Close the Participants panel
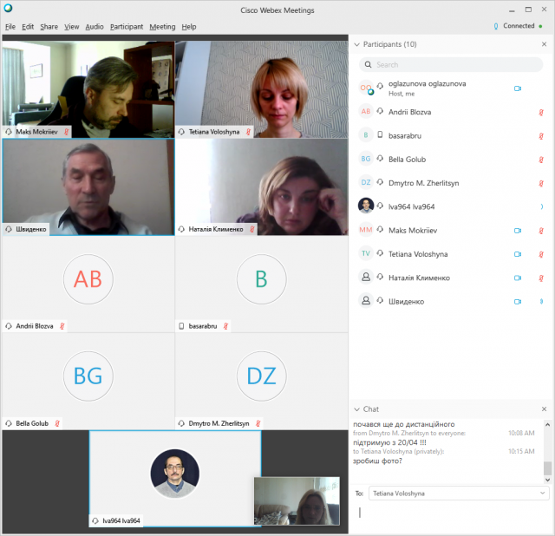This screenshot has width=555, height=536. tap(544, 44)
